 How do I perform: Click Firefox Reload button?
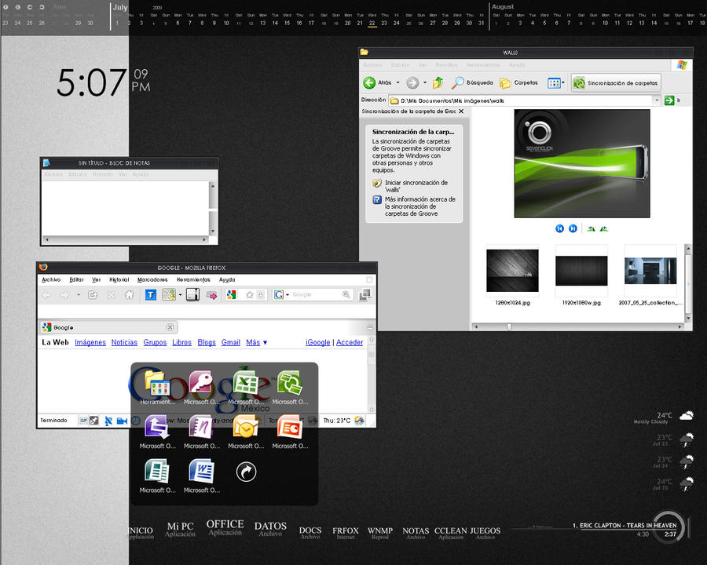coord(93,295)
